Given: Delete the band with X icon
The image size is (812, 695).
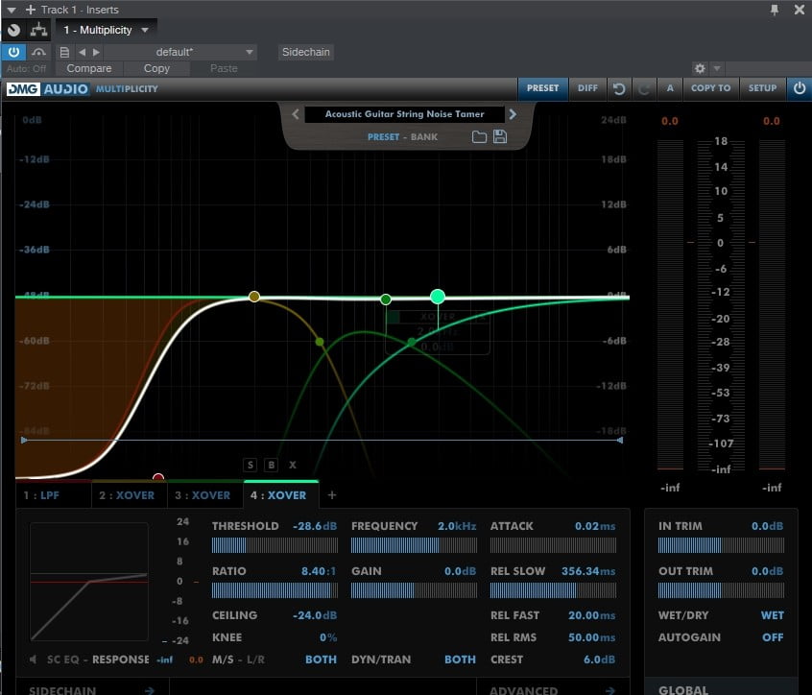Looking at the screenshot, I should click(x=293, y=465).
